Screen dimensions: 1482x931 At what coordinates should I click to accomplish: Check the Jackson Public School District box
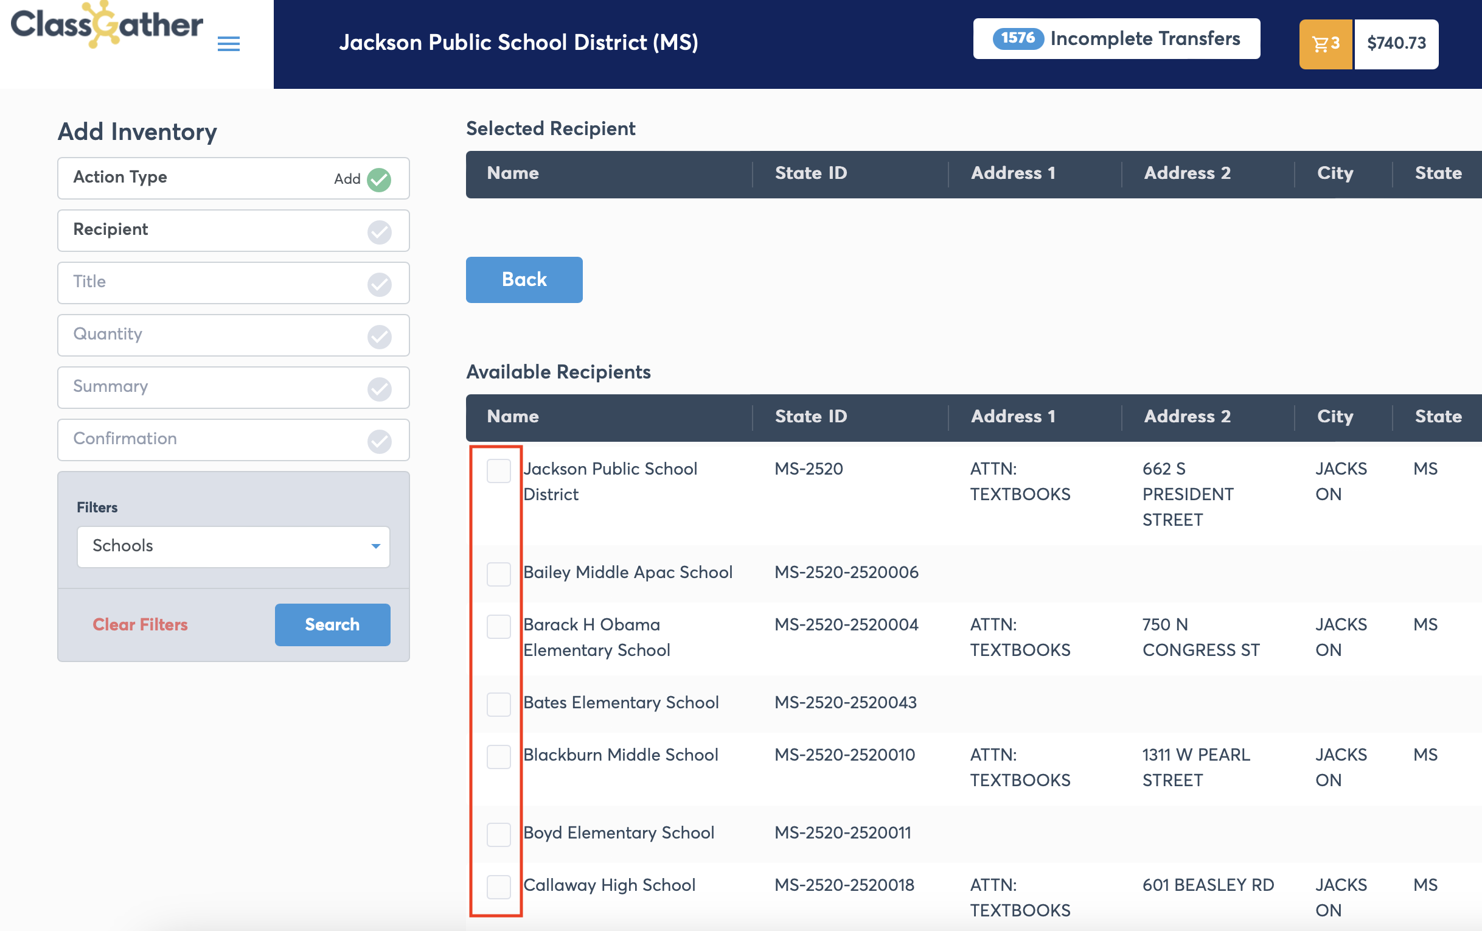(498, 470)
